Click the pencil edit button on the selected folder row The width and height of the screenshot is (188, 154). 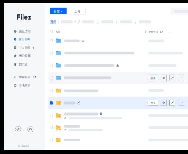[172, 103]
